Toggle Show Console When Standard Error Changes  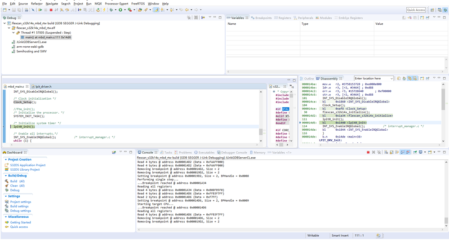[408, 152]
